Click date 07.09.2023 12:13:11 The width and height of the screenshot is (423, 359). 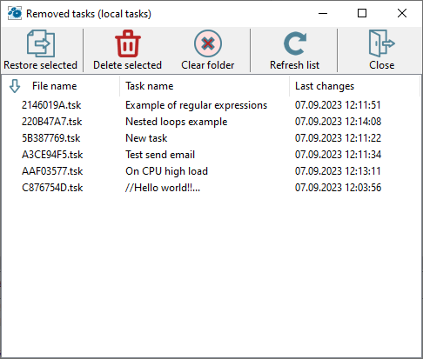point(338,171)
